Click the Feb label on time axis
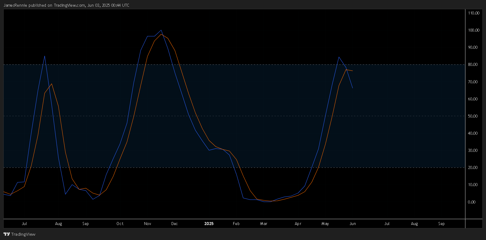Viewport: 486px width, 240px height. (x=236, y=224)
